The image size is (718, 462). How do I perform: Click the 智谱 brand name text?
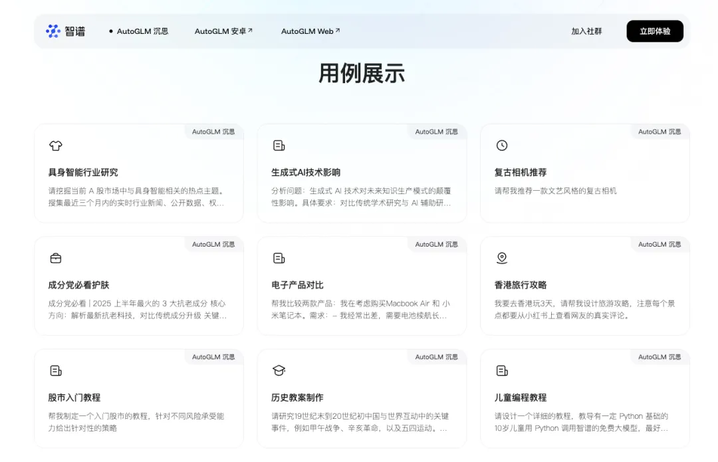pos(74,31)
